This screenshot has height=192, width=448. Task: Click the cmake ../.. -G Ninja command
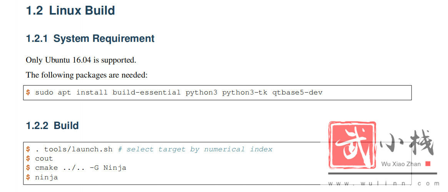pyautogui.click(x=81, y=168)
